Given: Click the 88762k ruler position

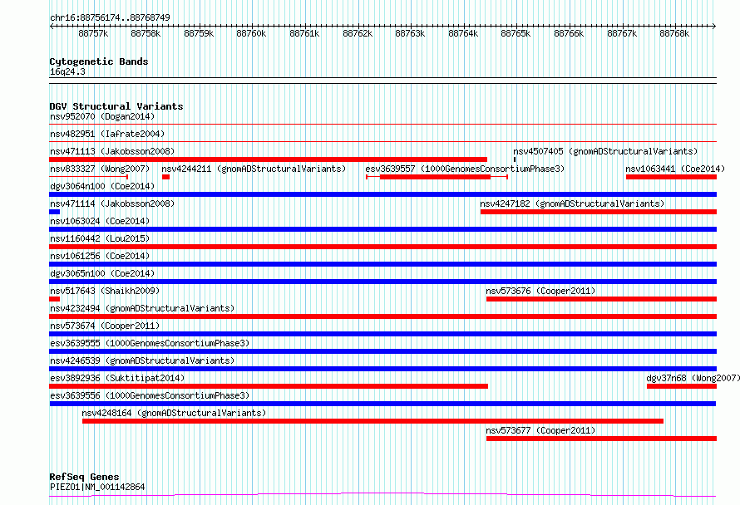Looking at the screenshot, I should coord(358,33).
